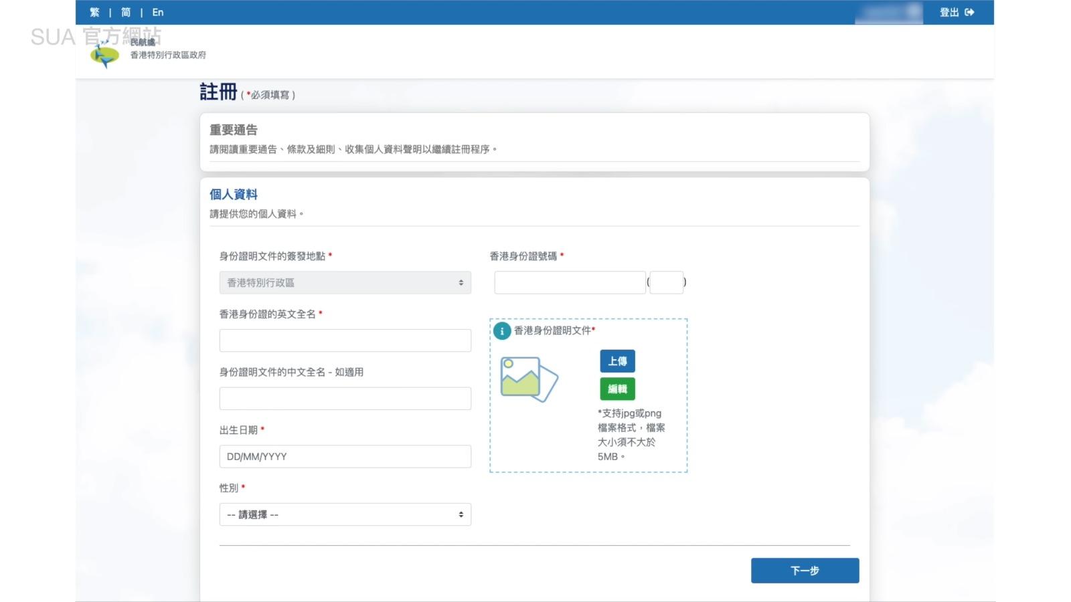Click the 香港身份證的英文全名 input field
The width and height of the screenshot is (1071, 602).
coord(345,340)
